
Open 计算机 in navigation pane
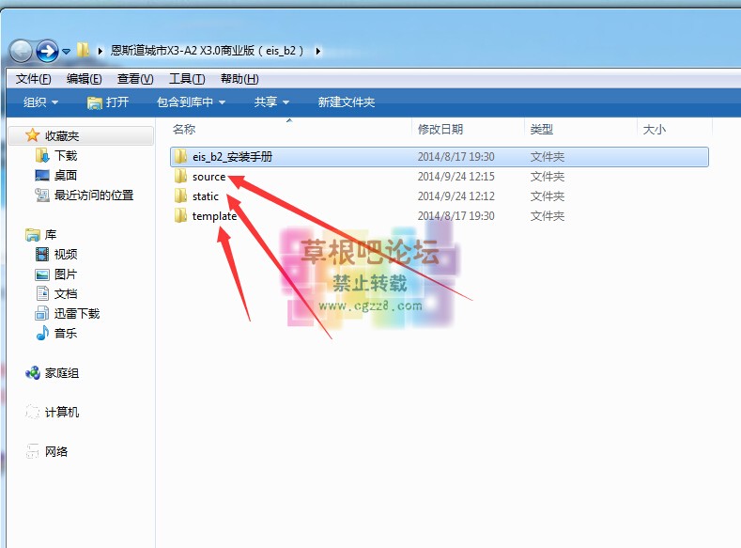pos(61,413)
